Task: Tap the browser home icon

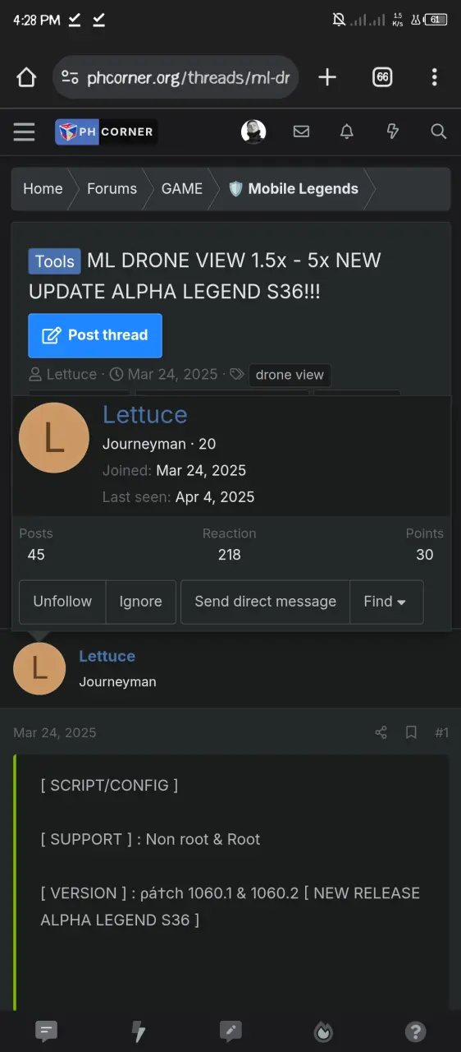Action: click(26, 77)
